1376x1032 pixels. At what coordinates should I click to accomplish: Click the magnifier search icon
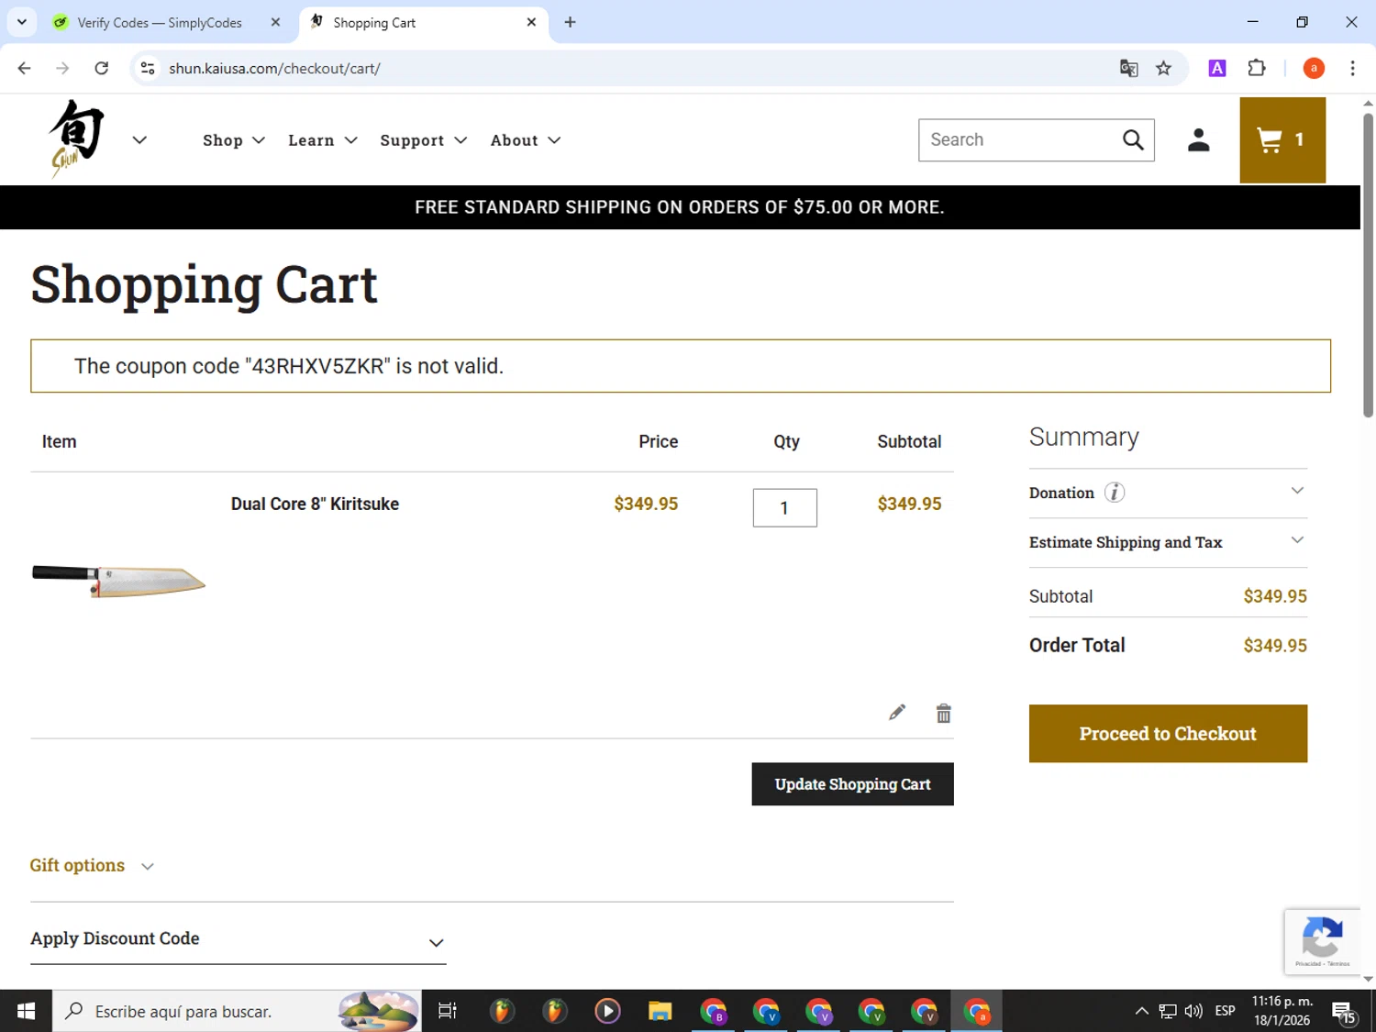tap(1133, 140)
